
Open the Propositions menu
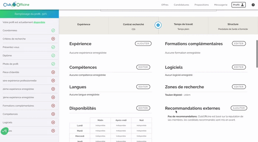click(x=201, y=5)
